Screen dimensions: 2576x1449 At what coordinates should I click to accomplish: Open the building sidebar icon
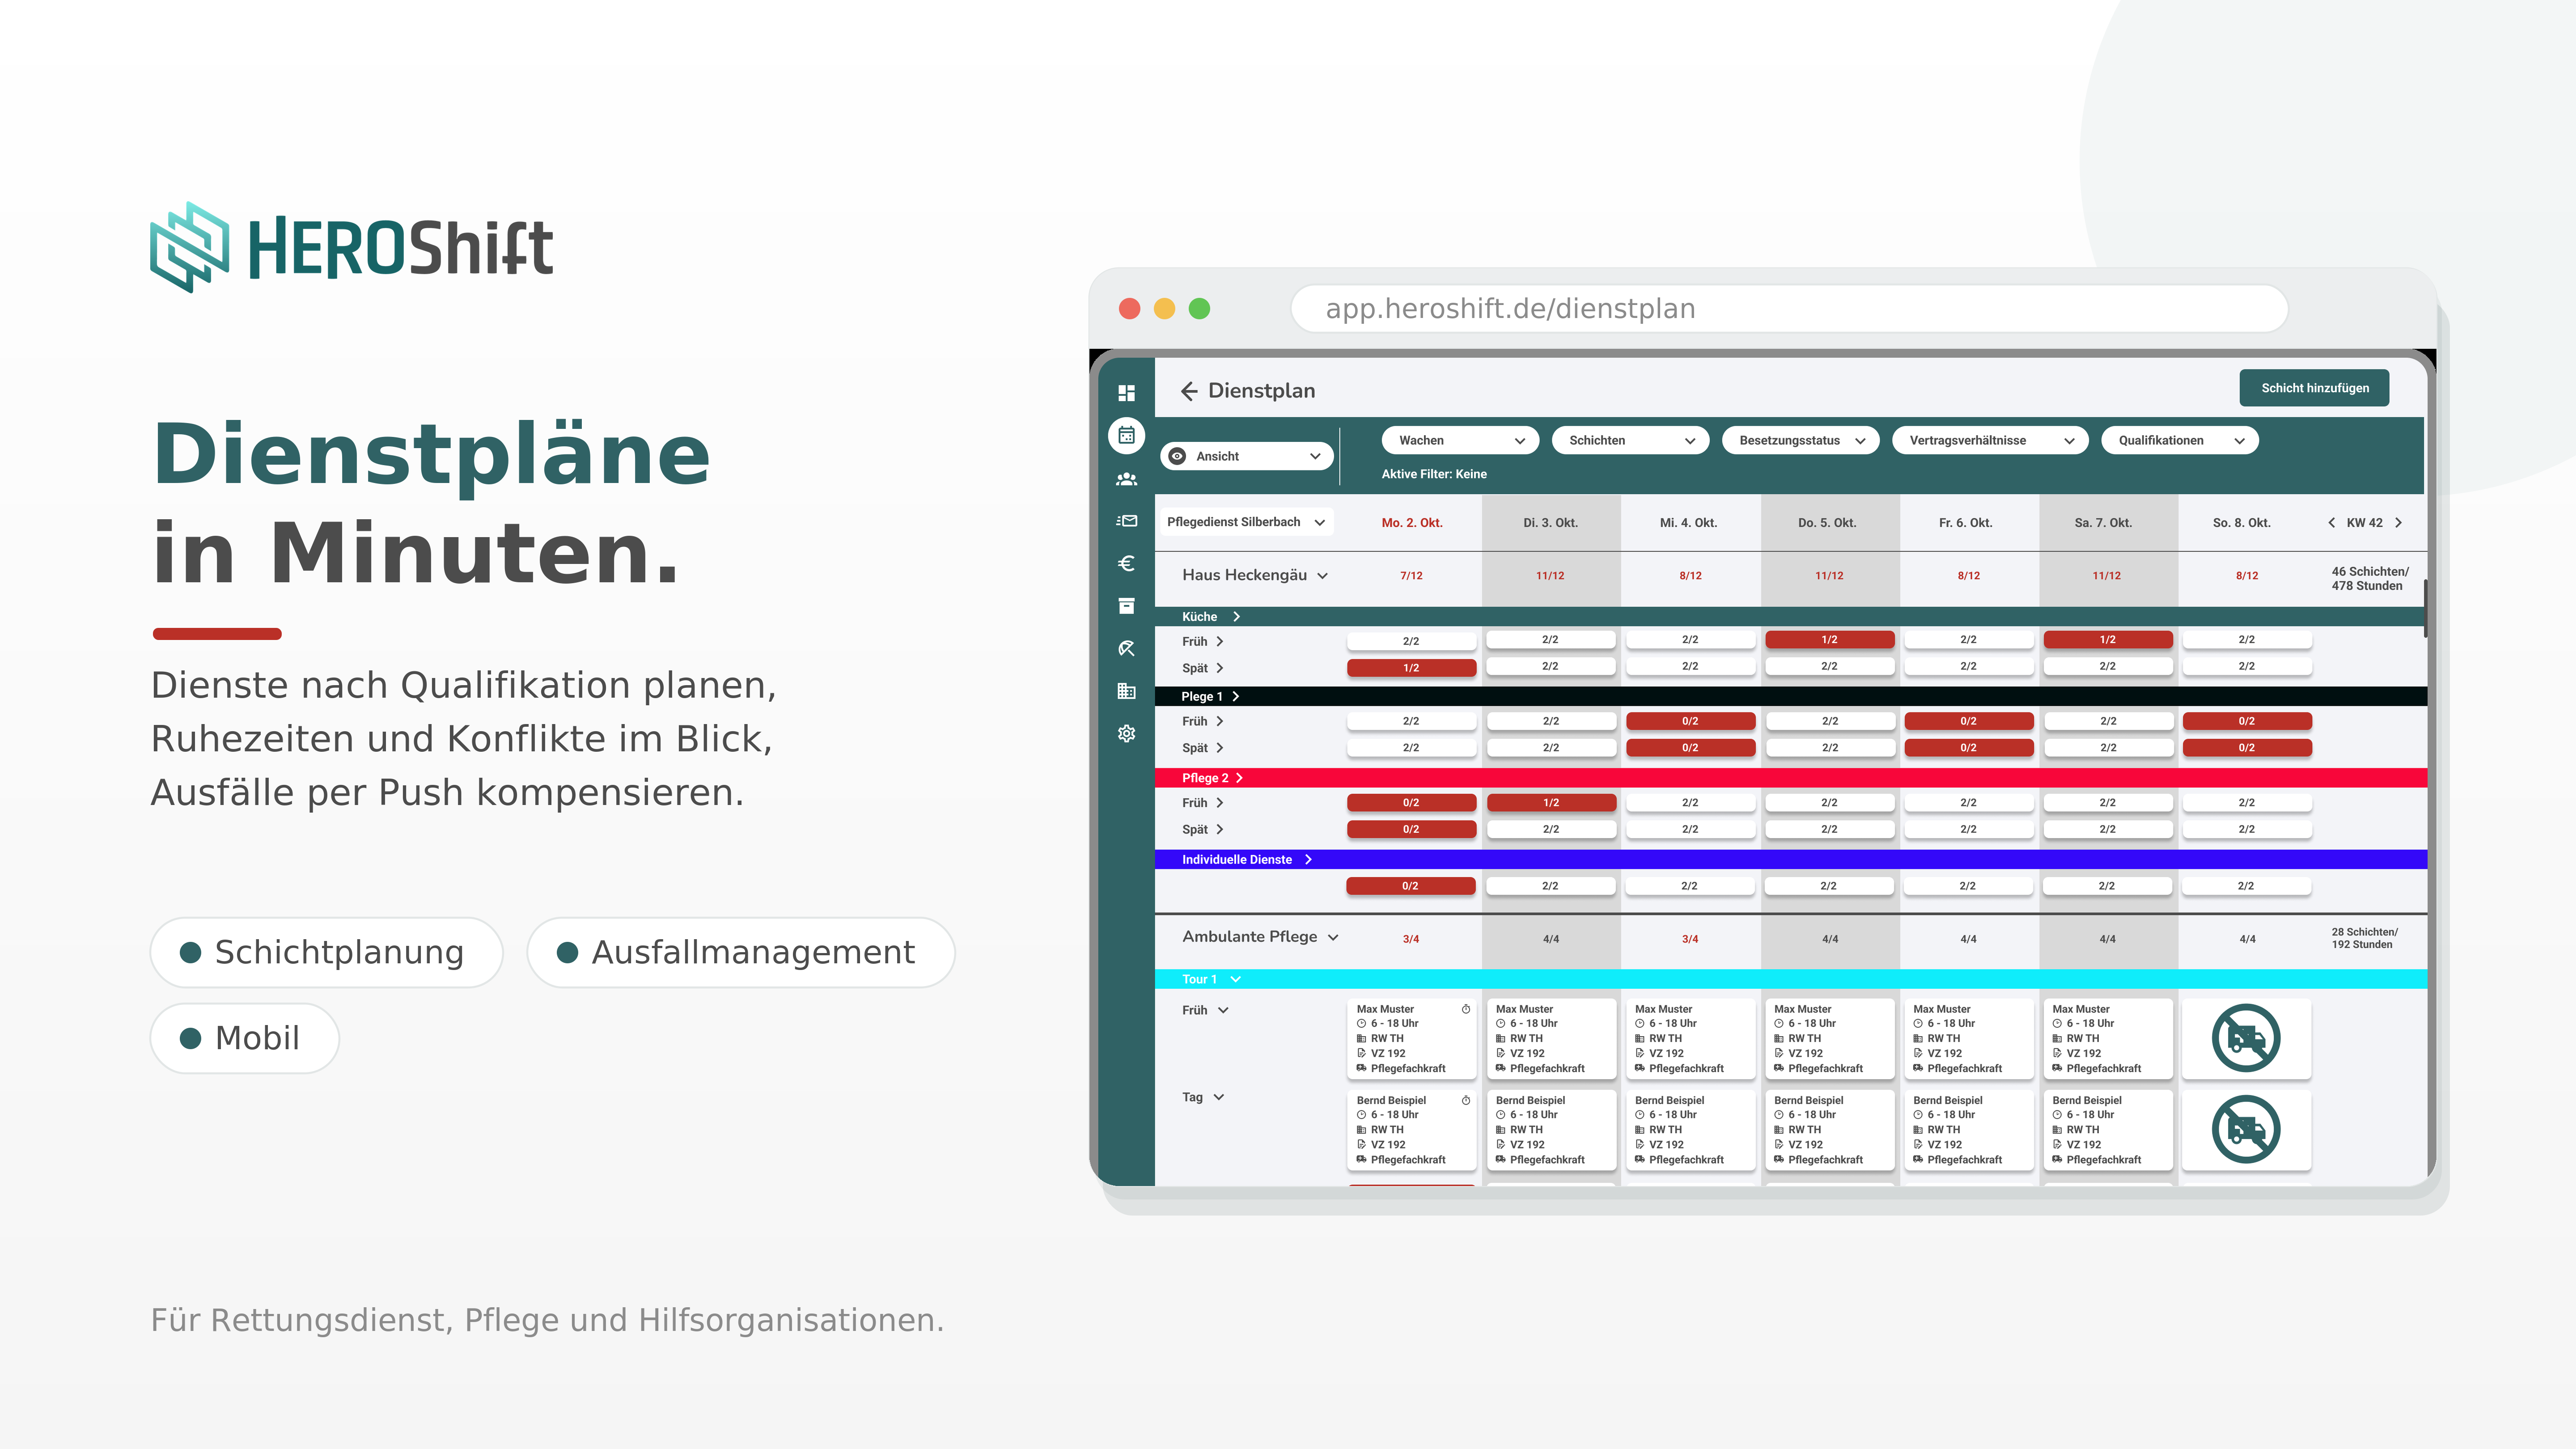coord(1126,691)
